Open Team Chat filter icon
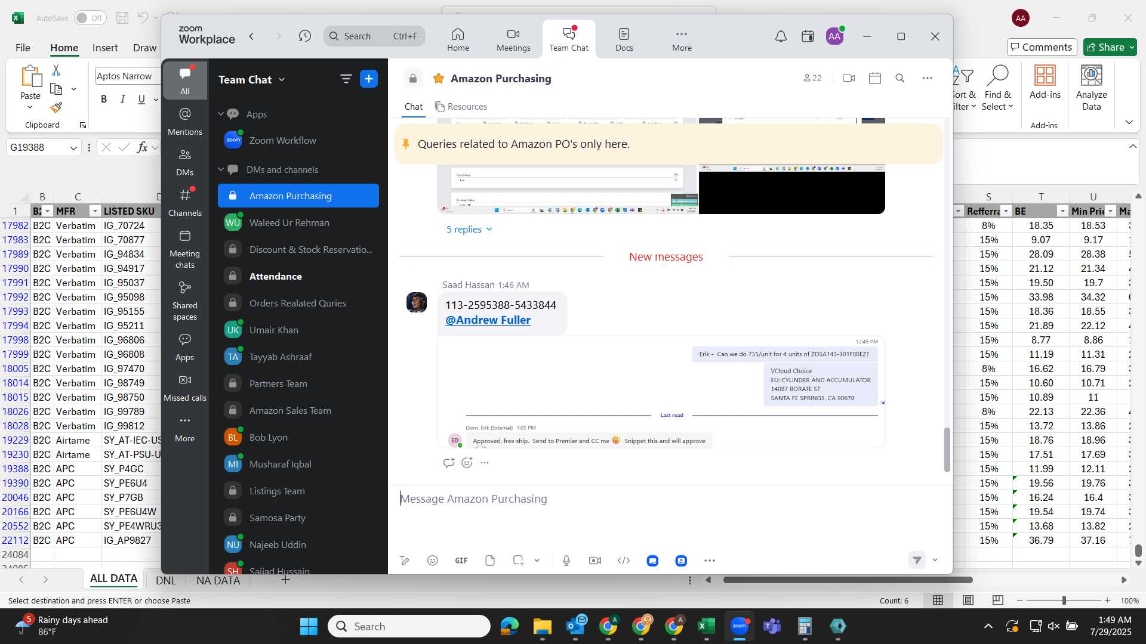1146x644 pixels. pyautogui.click(x=346, y=79)
